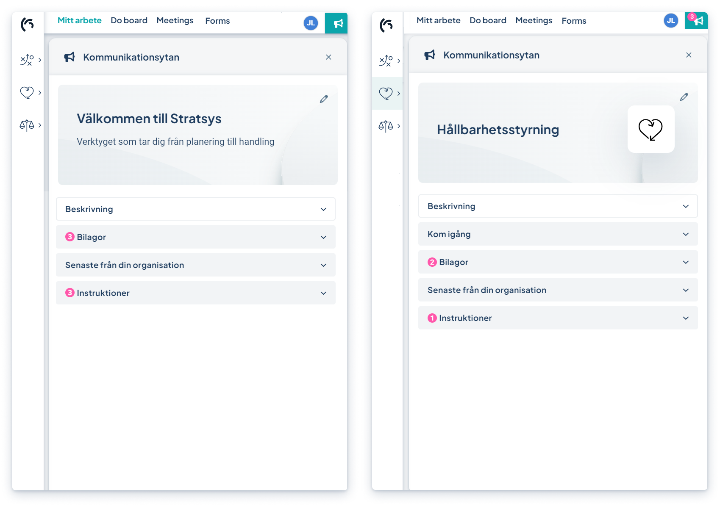720x506 pixels.
Task: Expand Bilagor section with badge 2
Action: pos(558,262)
